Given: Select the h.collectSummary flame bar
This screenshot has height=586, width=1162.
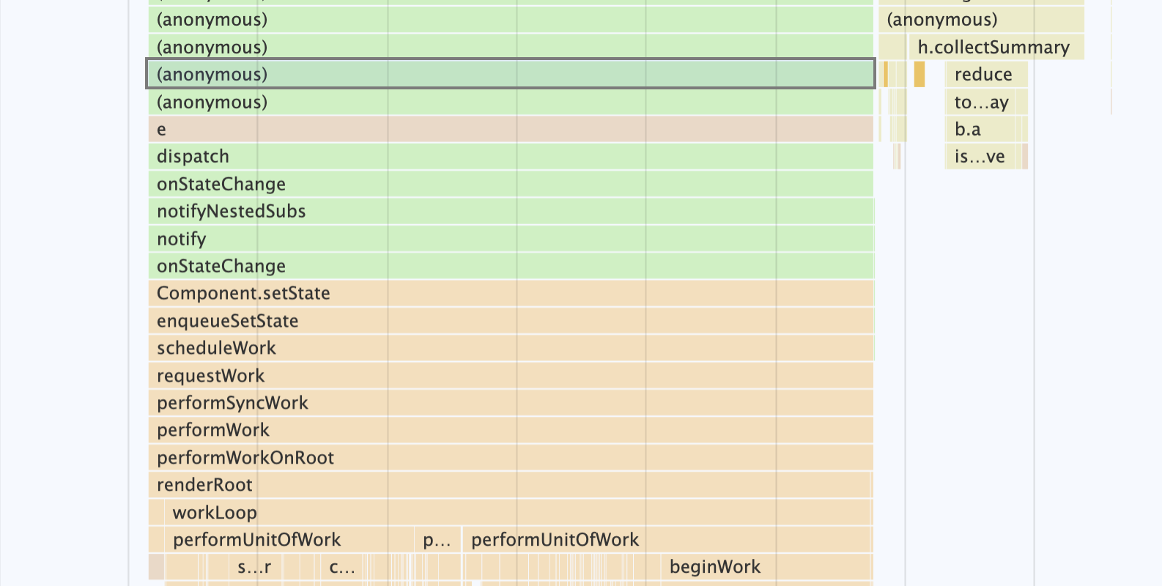Looking at the screenshot, I should click(995, 48).
